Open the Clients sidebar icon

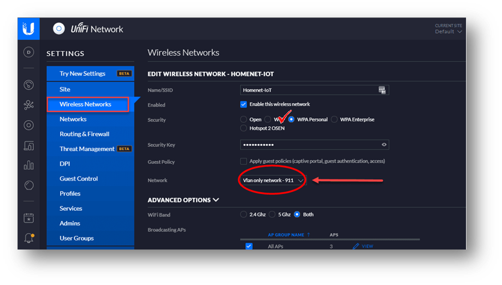point(28,146)
